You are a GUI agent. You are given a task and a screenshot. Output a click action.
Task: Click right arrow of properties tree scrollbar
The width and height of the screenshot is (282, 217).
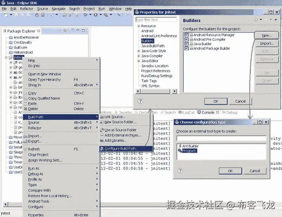(x=174, y=91)
